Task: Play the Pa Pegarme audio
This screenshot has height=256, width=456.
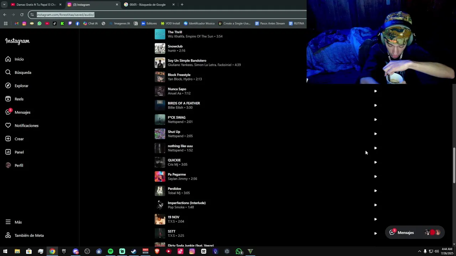Action: click(x=375, y=176)
